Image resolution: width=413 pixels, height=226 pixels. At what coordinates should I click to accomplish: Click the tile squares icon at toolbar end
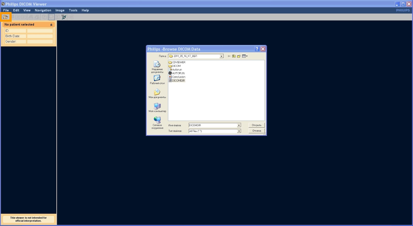[x=71, y=17]
